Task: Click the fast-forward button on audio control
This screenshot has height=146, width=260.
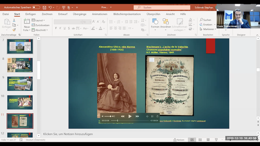Action: click(137, 116)
